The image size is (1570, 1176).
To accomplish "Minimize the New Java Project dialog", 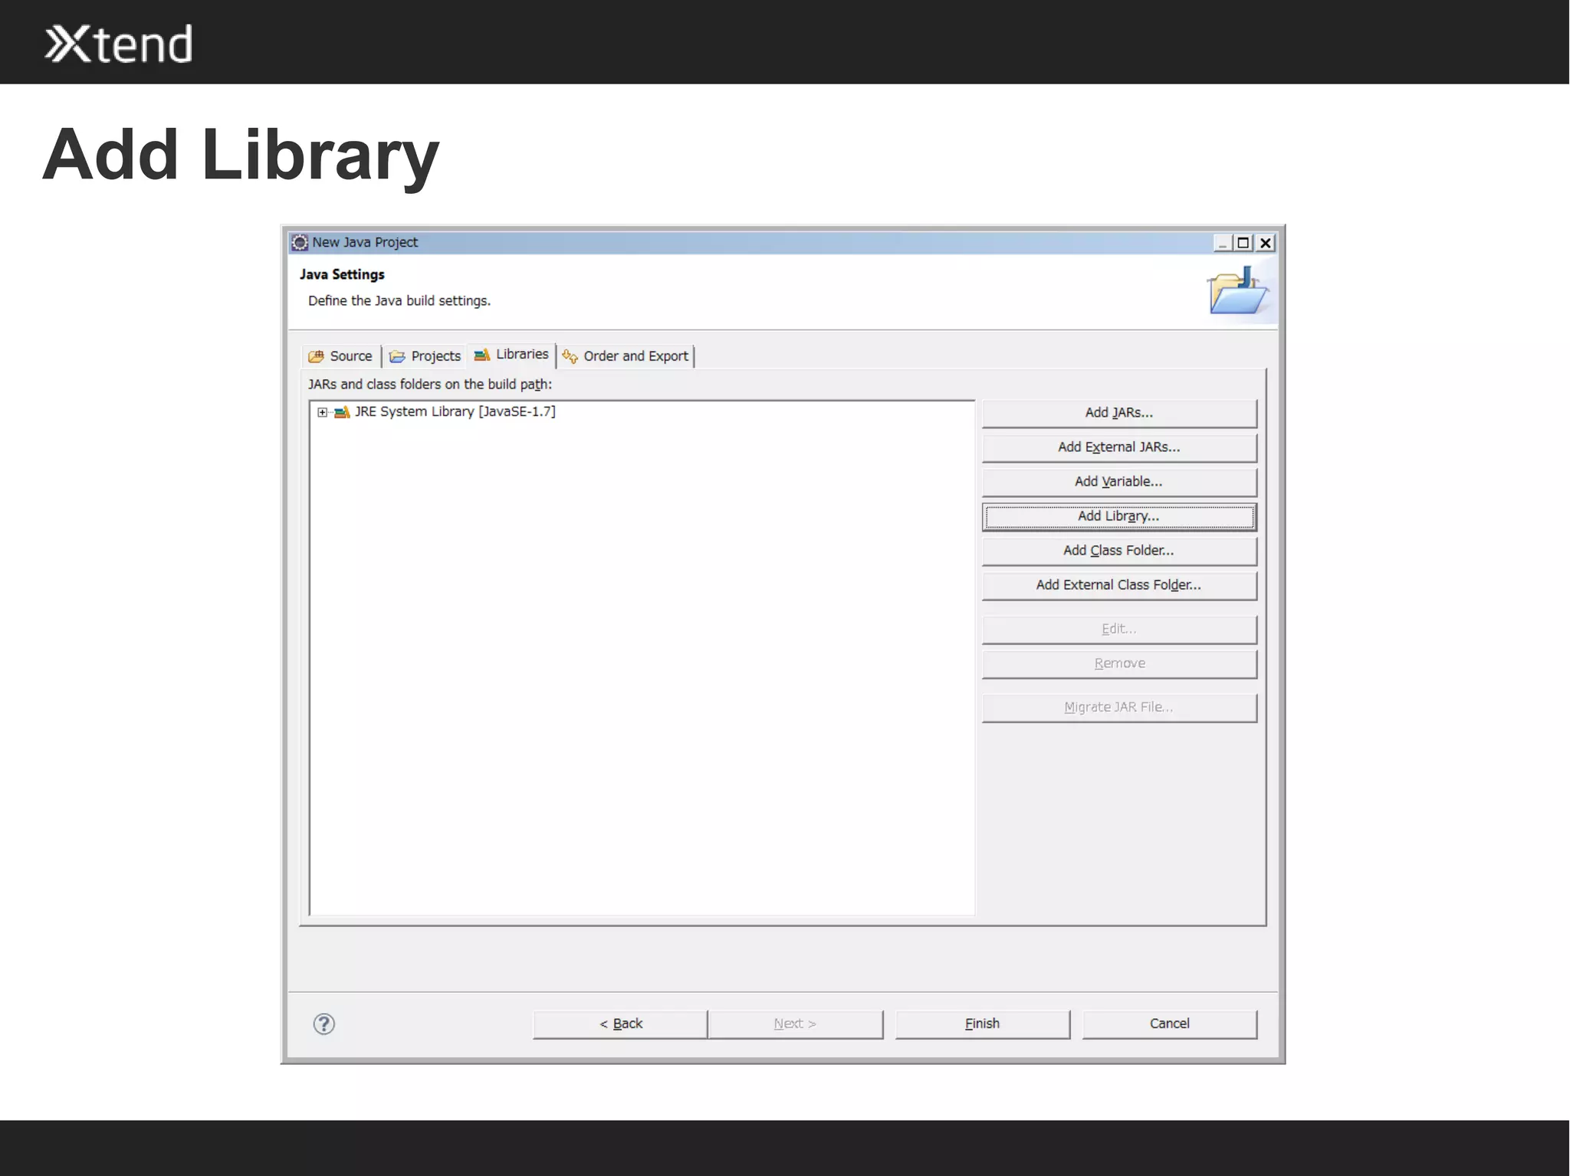I will coord(1222,244).
